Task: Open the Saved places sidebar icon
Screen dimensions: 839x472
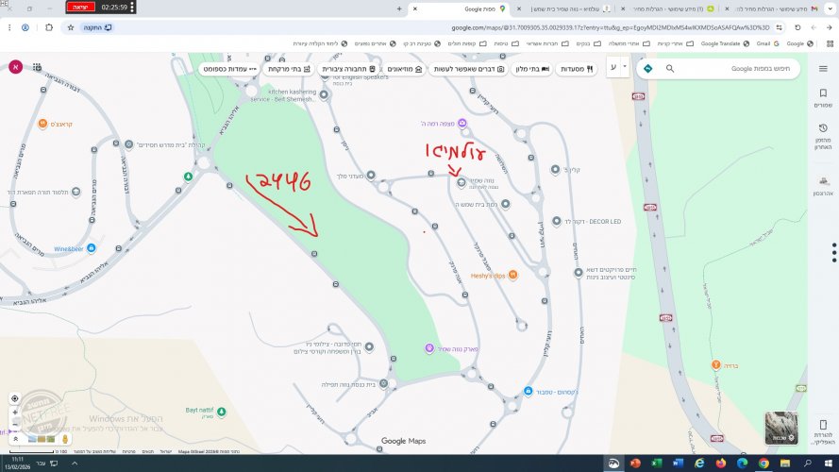Action: point(823,97)
